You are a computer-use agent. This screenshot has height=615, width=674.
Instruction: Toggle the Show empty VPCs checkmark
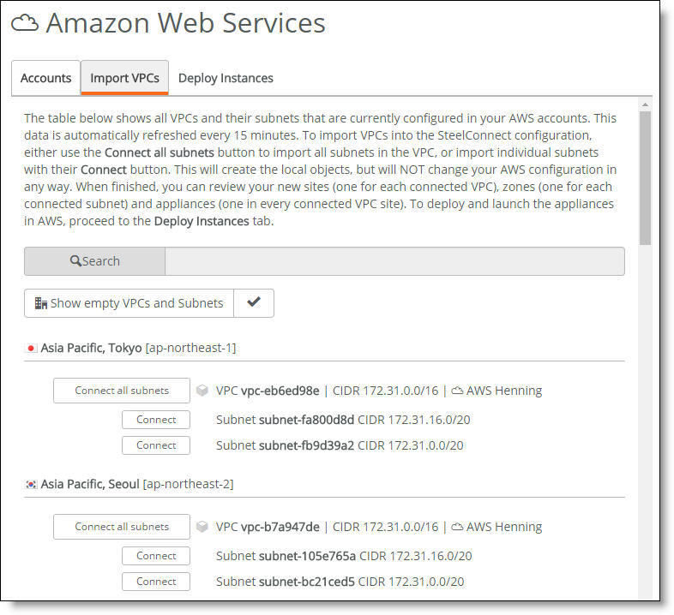[x=254, y=302]
